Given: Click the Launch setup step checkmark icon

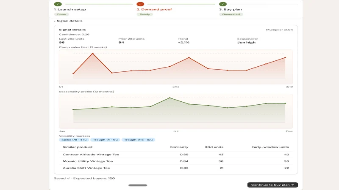Looking at the screenshot, I should click(x=58, y=4).
